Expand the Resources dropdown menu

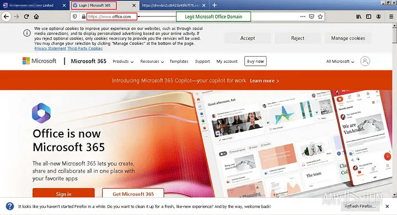pos(152,62)
